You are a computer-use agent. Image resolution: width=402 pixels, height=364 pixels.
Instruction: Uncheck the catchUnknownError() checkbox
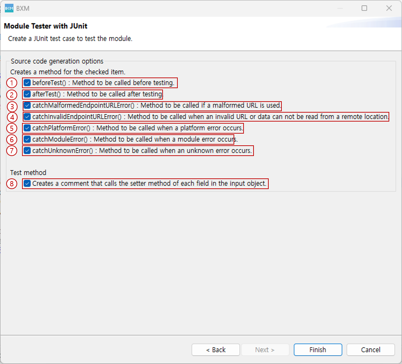tap(27, 151)
